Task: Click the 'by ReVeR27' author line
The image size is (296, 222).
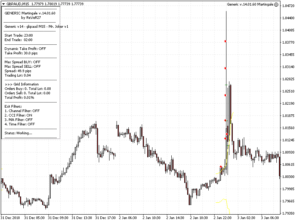Action: (31, 18)
